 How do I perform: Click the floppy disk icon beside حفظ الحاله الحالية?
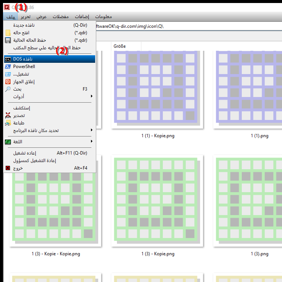[x=8, y=40]
